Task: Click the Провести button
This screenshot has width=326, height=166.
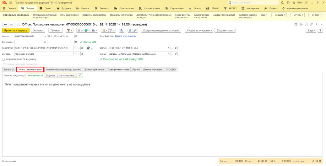Action: [x=55, y=30]
